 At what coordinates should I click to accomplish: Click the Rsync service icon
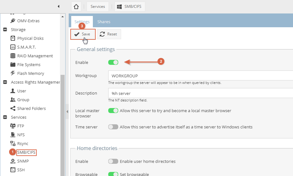tap(13, 143)
